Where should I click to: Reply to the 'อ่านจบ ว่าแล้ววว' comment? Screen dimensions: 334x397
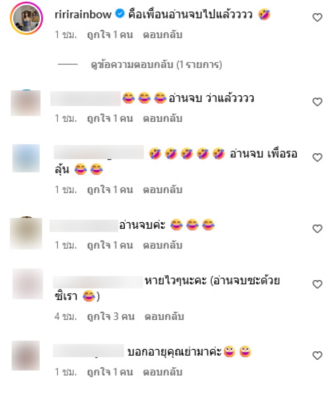[x=163, y=118]
